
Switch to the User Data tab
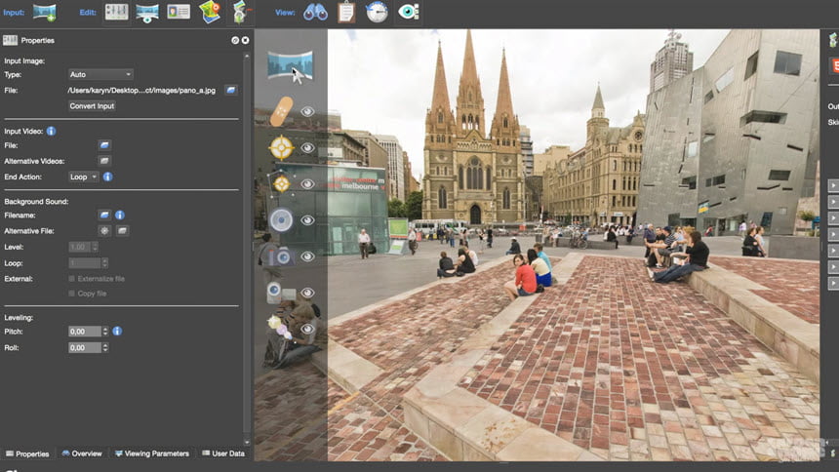coord(223,453)
